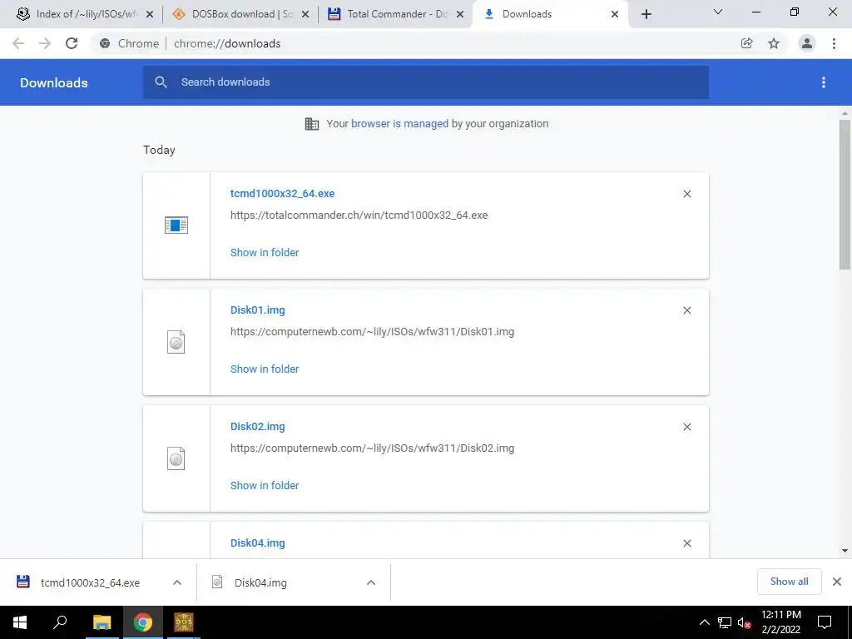
Task: Open the Disk04.img file link
Action: coord(258,542)
